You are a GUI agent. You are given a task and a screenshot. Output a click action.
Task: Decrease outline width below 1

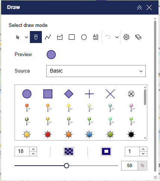tap(143, 154)
